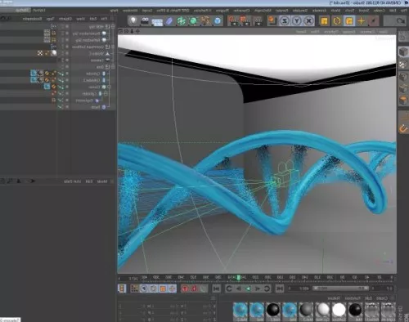
Task: Click the red record keyframe button
Action: [185, 288]
